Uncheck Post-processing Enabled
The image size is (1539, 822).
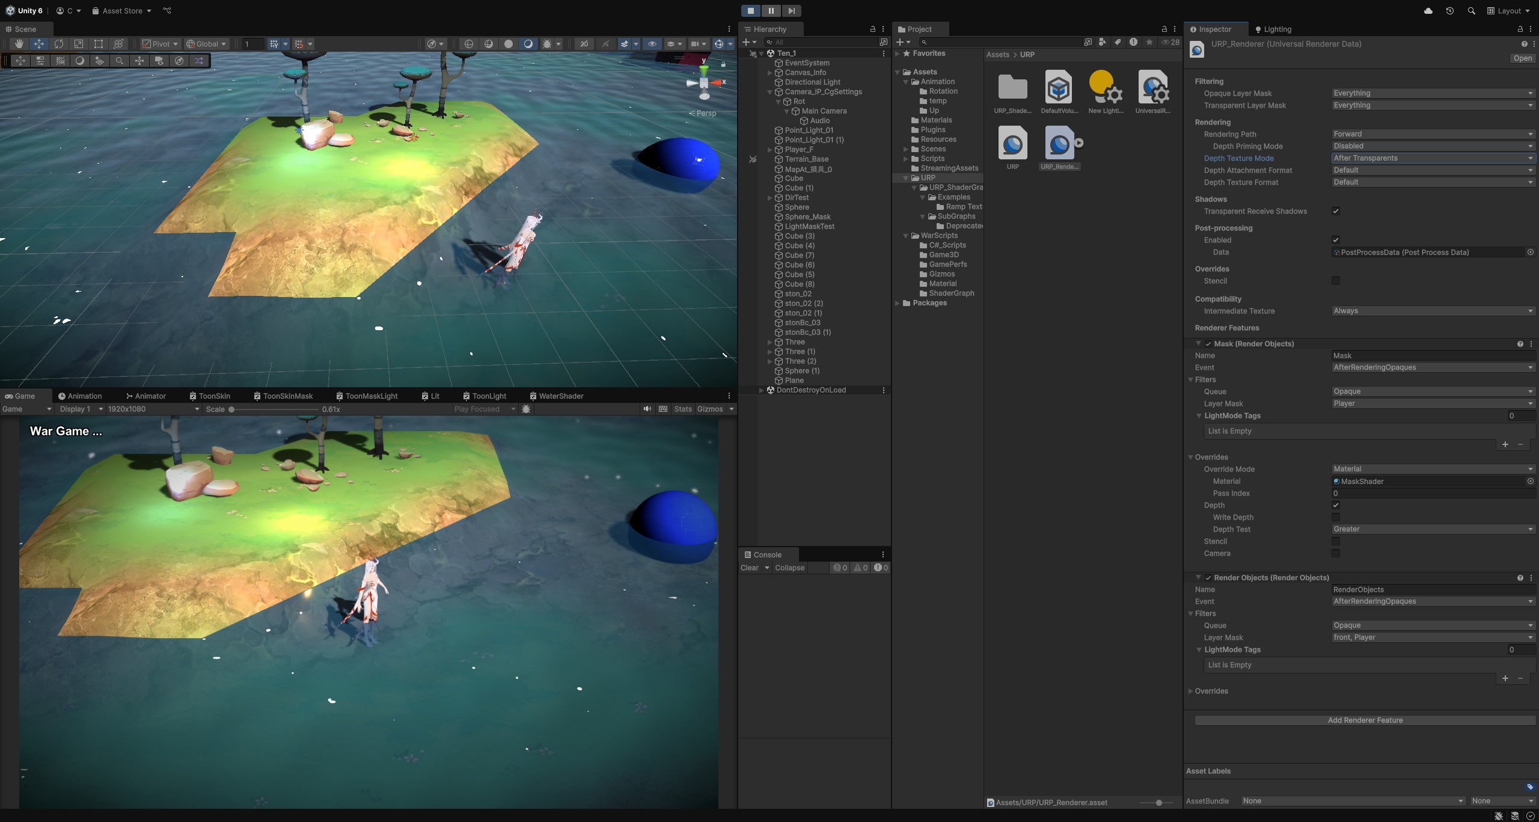pyautogui.click(x=1336, y=240)
